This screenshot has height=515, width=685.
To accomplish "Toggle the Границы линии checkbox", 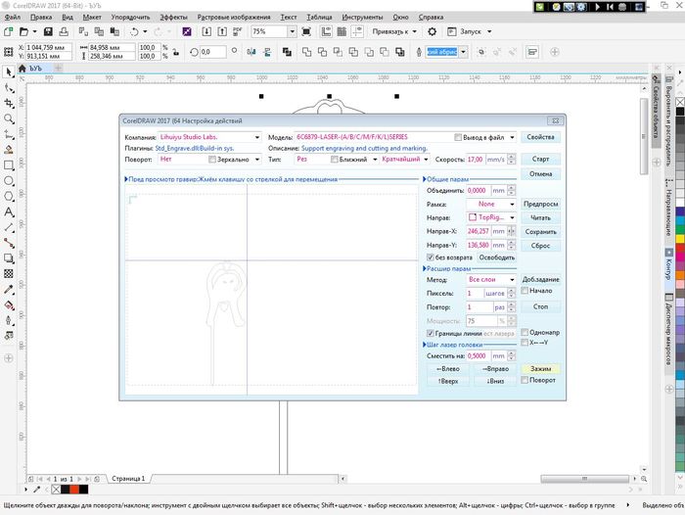I will pyautogui.click(x=431, y=333).
